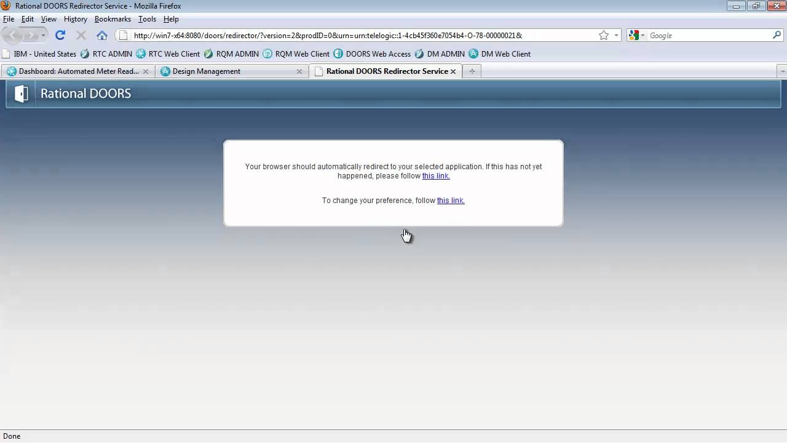
Task: Open the Edit menu
Action: tap(28, 19)
